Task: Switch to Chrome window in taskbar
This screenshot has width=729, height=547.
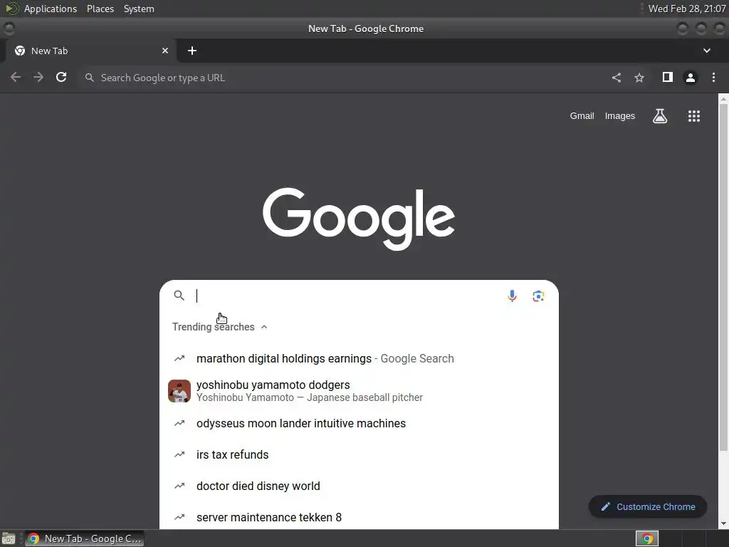Action: 85,538
